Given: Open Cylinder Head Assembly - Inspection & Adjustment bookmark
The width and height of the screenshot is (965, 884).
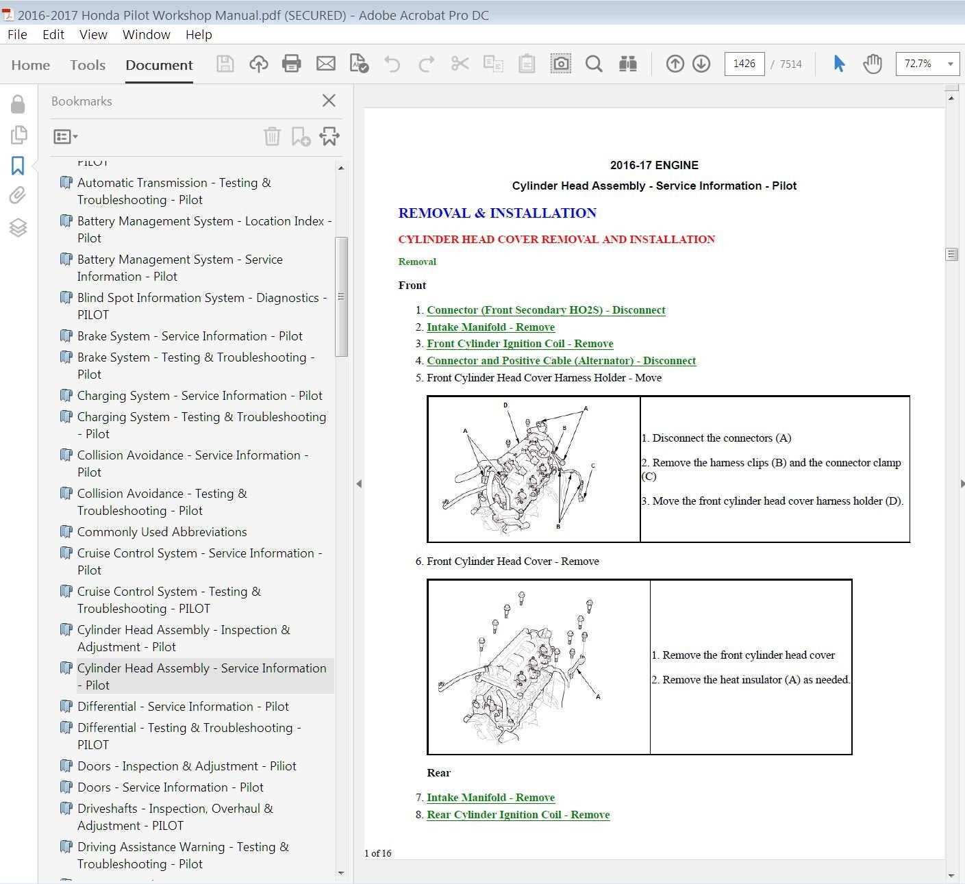Looking at the screenshot, I should pyautogui.click(x=184, y=638).
